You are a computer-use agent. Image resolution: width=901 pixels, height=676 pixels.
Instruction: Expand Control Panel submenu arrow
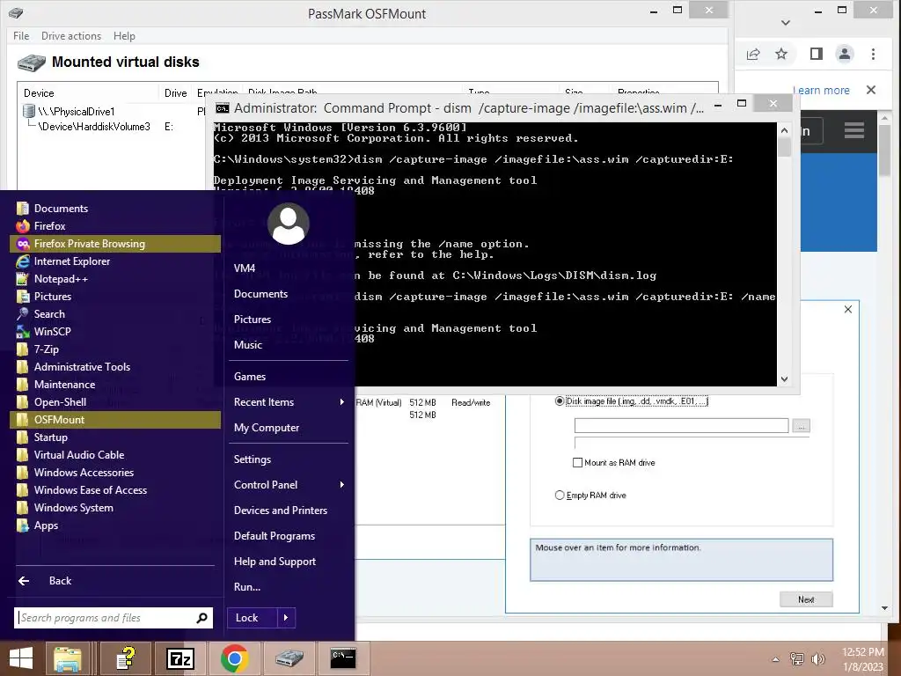coord(342,485)
